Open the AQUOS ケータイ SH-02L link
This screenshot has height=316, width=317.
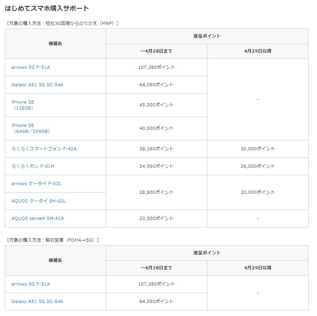[39, 201]
